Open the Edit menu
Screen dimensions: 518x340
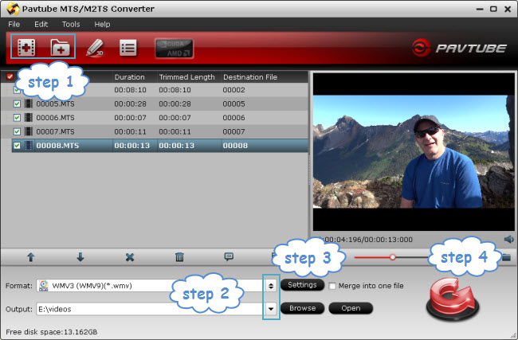click(x=41, y=25)
